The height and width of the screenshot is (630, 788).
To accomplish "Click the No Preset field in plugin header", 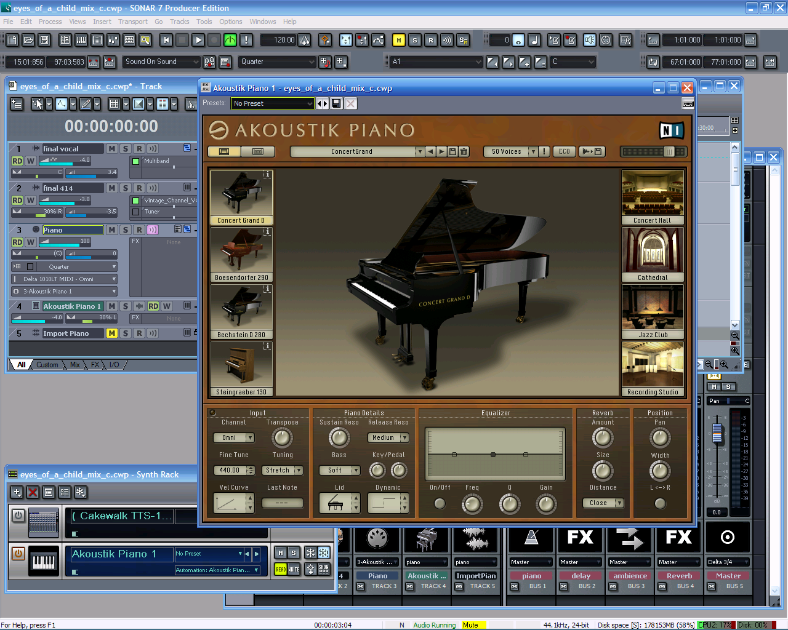I will 273,103.
